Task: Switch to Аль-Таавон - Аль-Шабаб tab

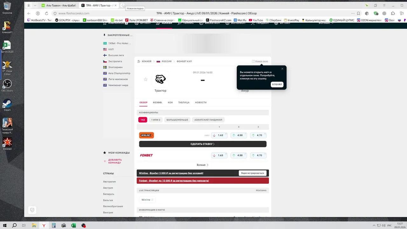Action: coord(59,5)
